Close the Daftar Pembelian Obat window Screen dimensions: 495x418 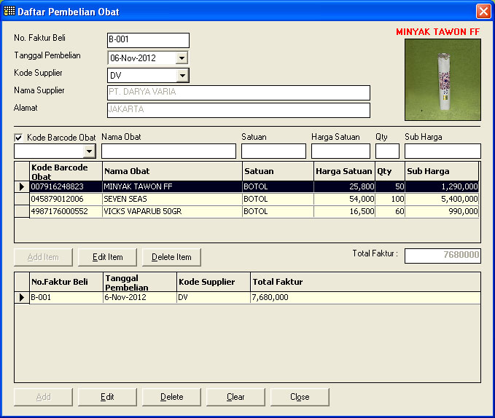[483, 12]
